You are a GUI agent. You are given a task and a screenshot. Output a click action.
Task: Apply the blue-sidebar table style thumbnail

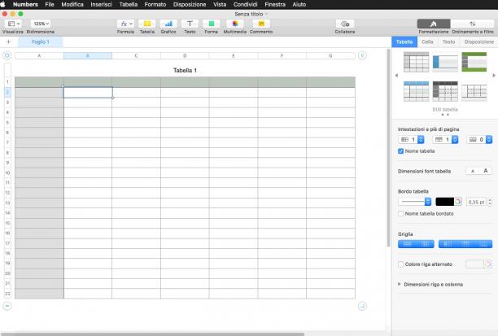pos(445,62)
